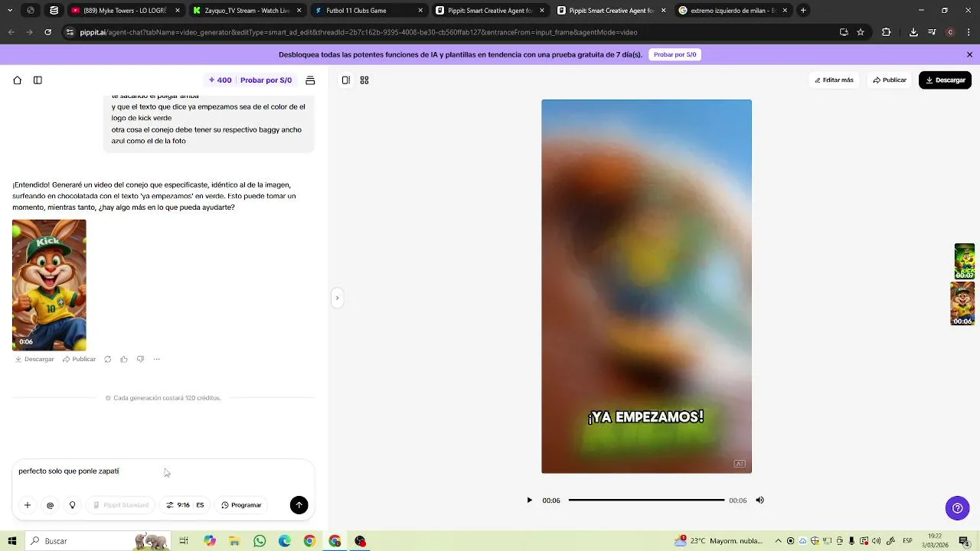The width and height of the screenshot is (980, 551).
Task: Click the lightbulb inspiration button
Action: pyautogui.click(x=73, y=505)
